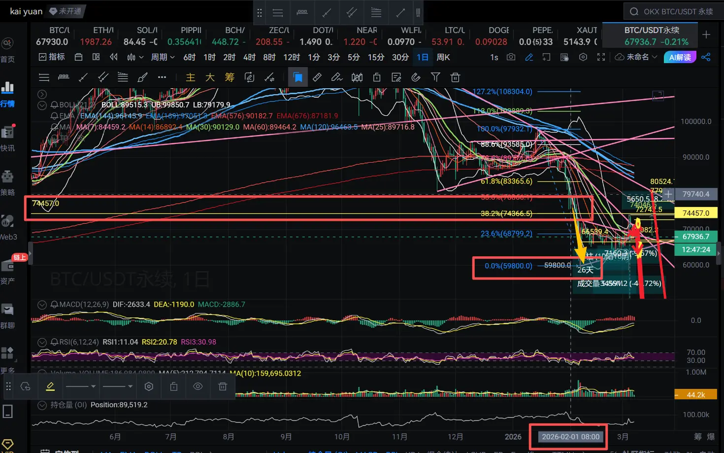Toggle drawing visibility eye icon
Screen dimensions: 724x453
(x=198, y=386)
